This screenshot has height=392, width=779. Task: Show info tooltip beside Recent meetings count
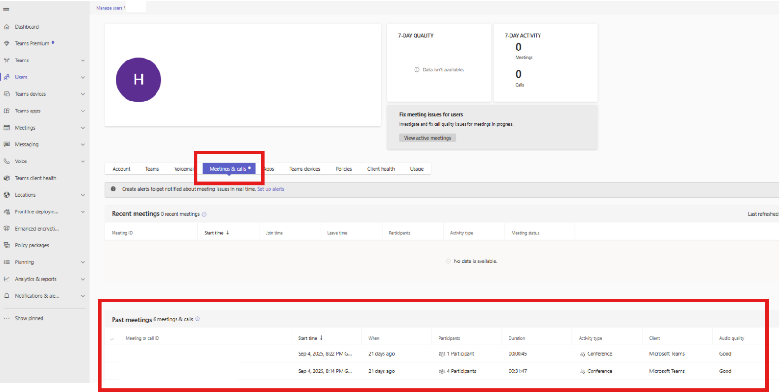click(x=204, y=214)
